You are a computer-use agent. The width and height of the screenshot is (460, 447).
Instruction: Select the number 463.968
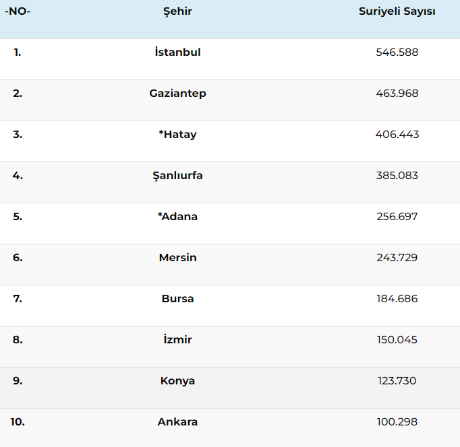(x=397, y=94)
